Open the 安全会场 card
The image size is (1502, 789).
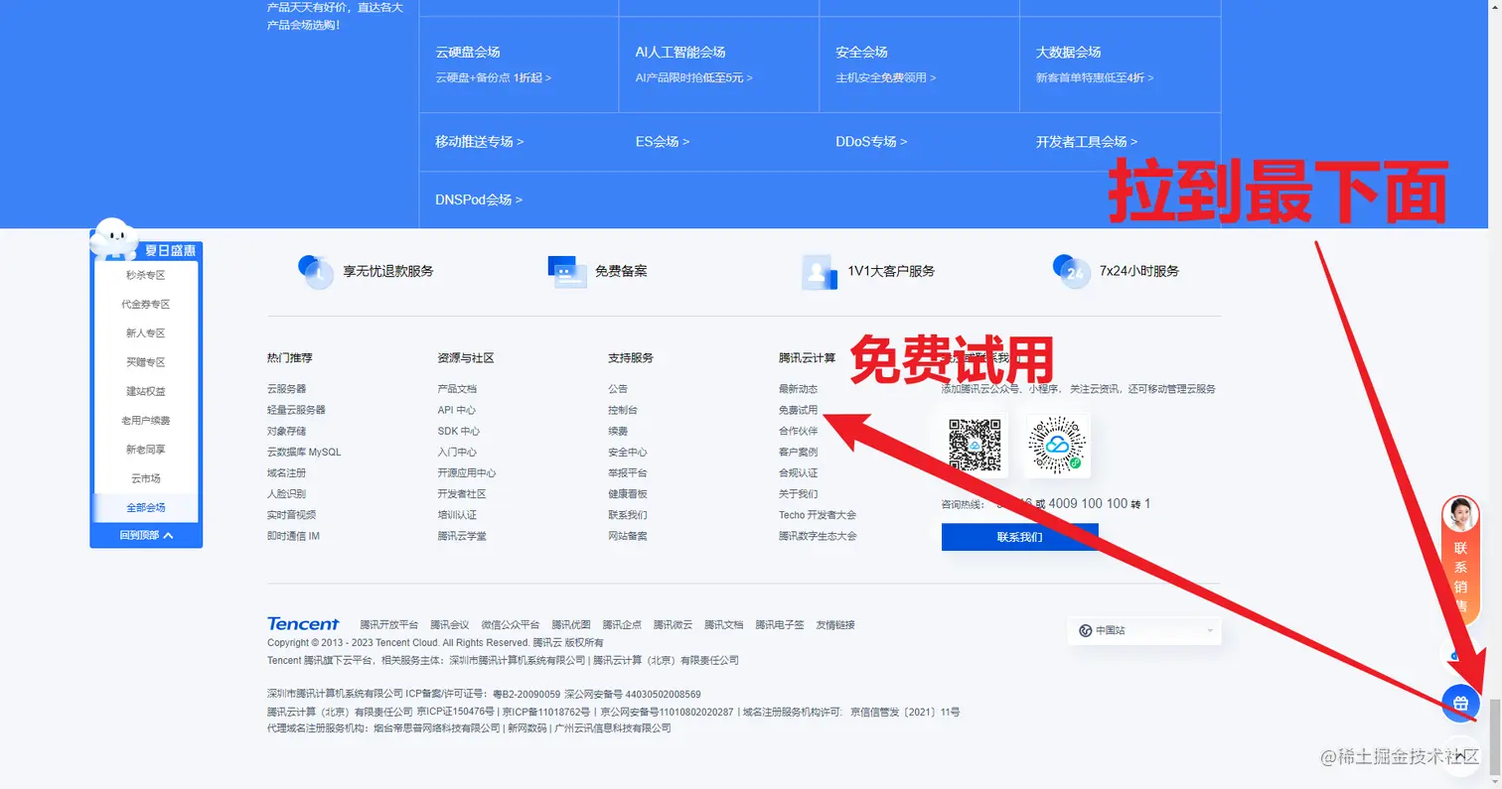pos(920,64)
